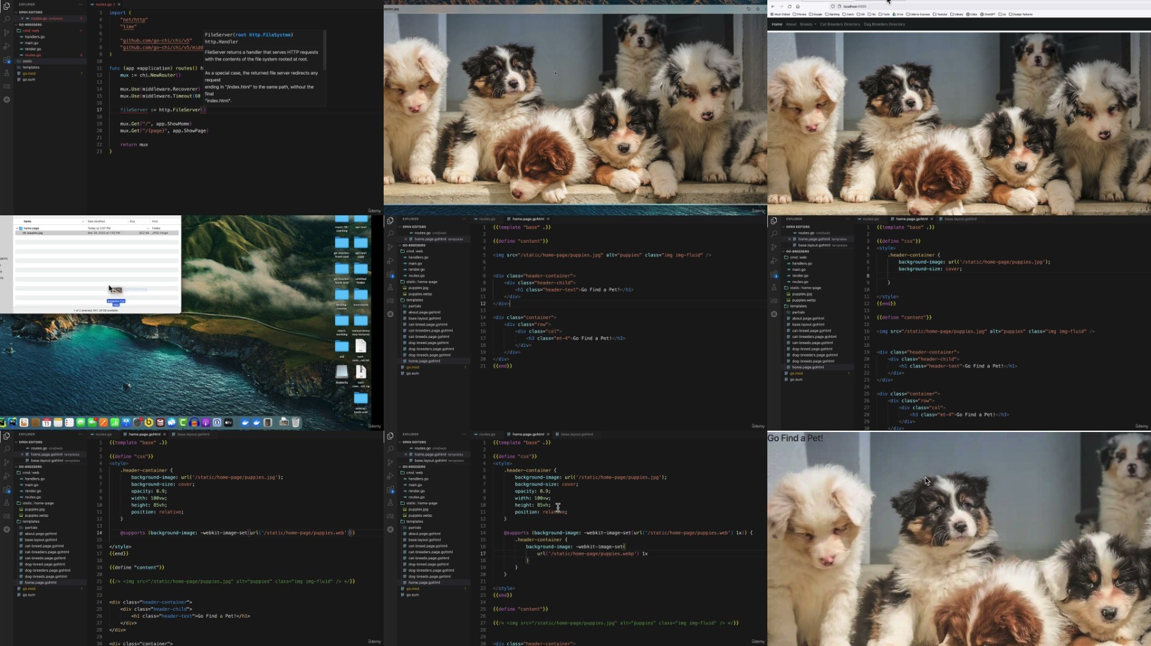The width and height of the screenshot is (1151, 646).
Task: Click Home link in website navbar
Action: [x=777, y=24]
